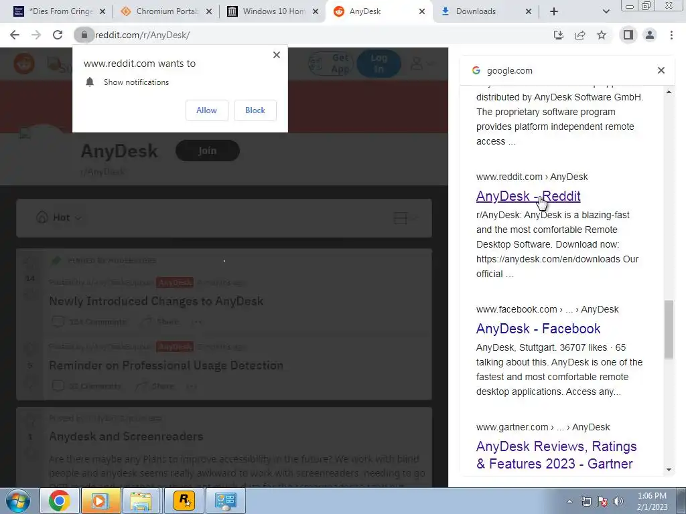686x514 pixels.
Task: Close the AnyDesk tab
Action: [422, 11]
